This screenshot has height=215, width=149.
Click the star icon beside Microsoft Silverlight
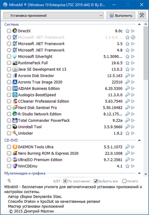[127, 57]
